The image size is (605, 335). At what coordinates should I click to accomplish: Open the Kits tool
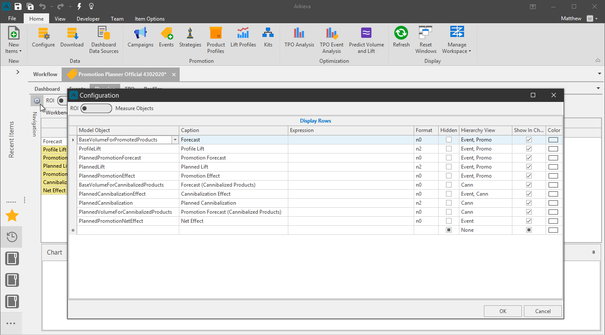coord(268,37)
